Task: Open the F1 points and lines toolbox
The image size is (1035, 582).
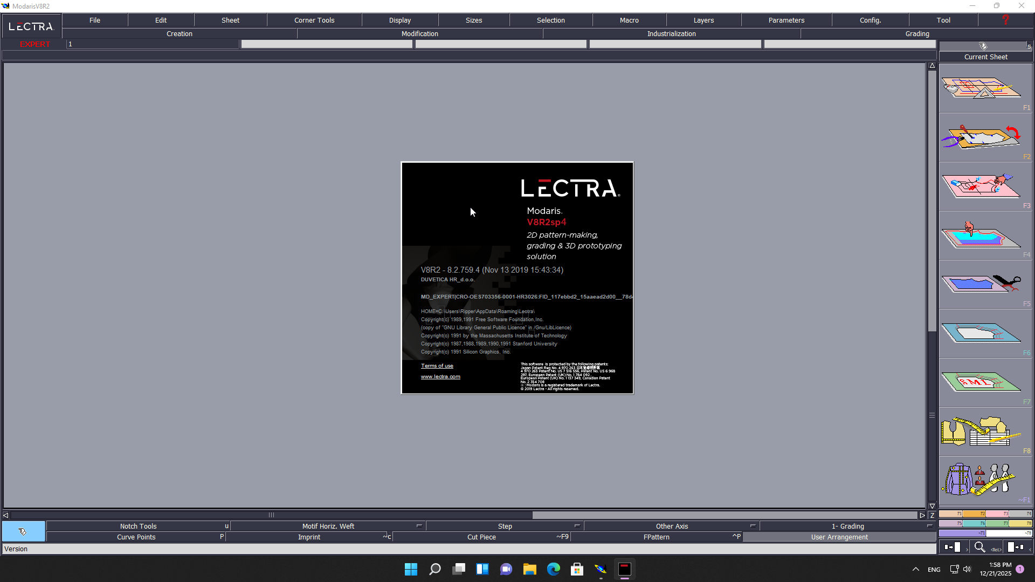Action: coord(981,88)
